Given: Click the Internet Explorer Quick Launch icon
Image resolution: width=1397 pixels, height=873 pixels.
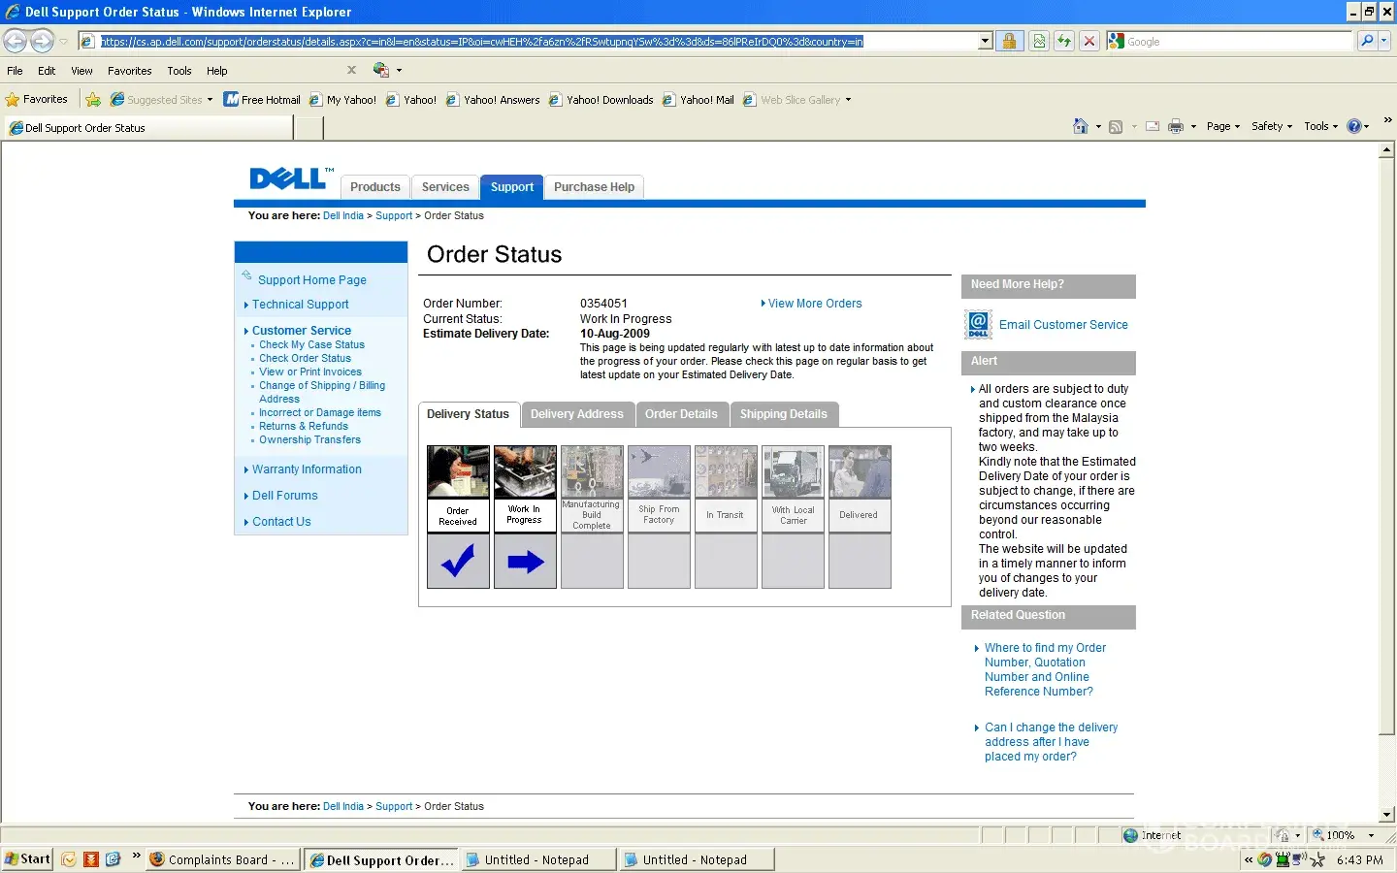Looking at the screenshot, I should point(113,859).
